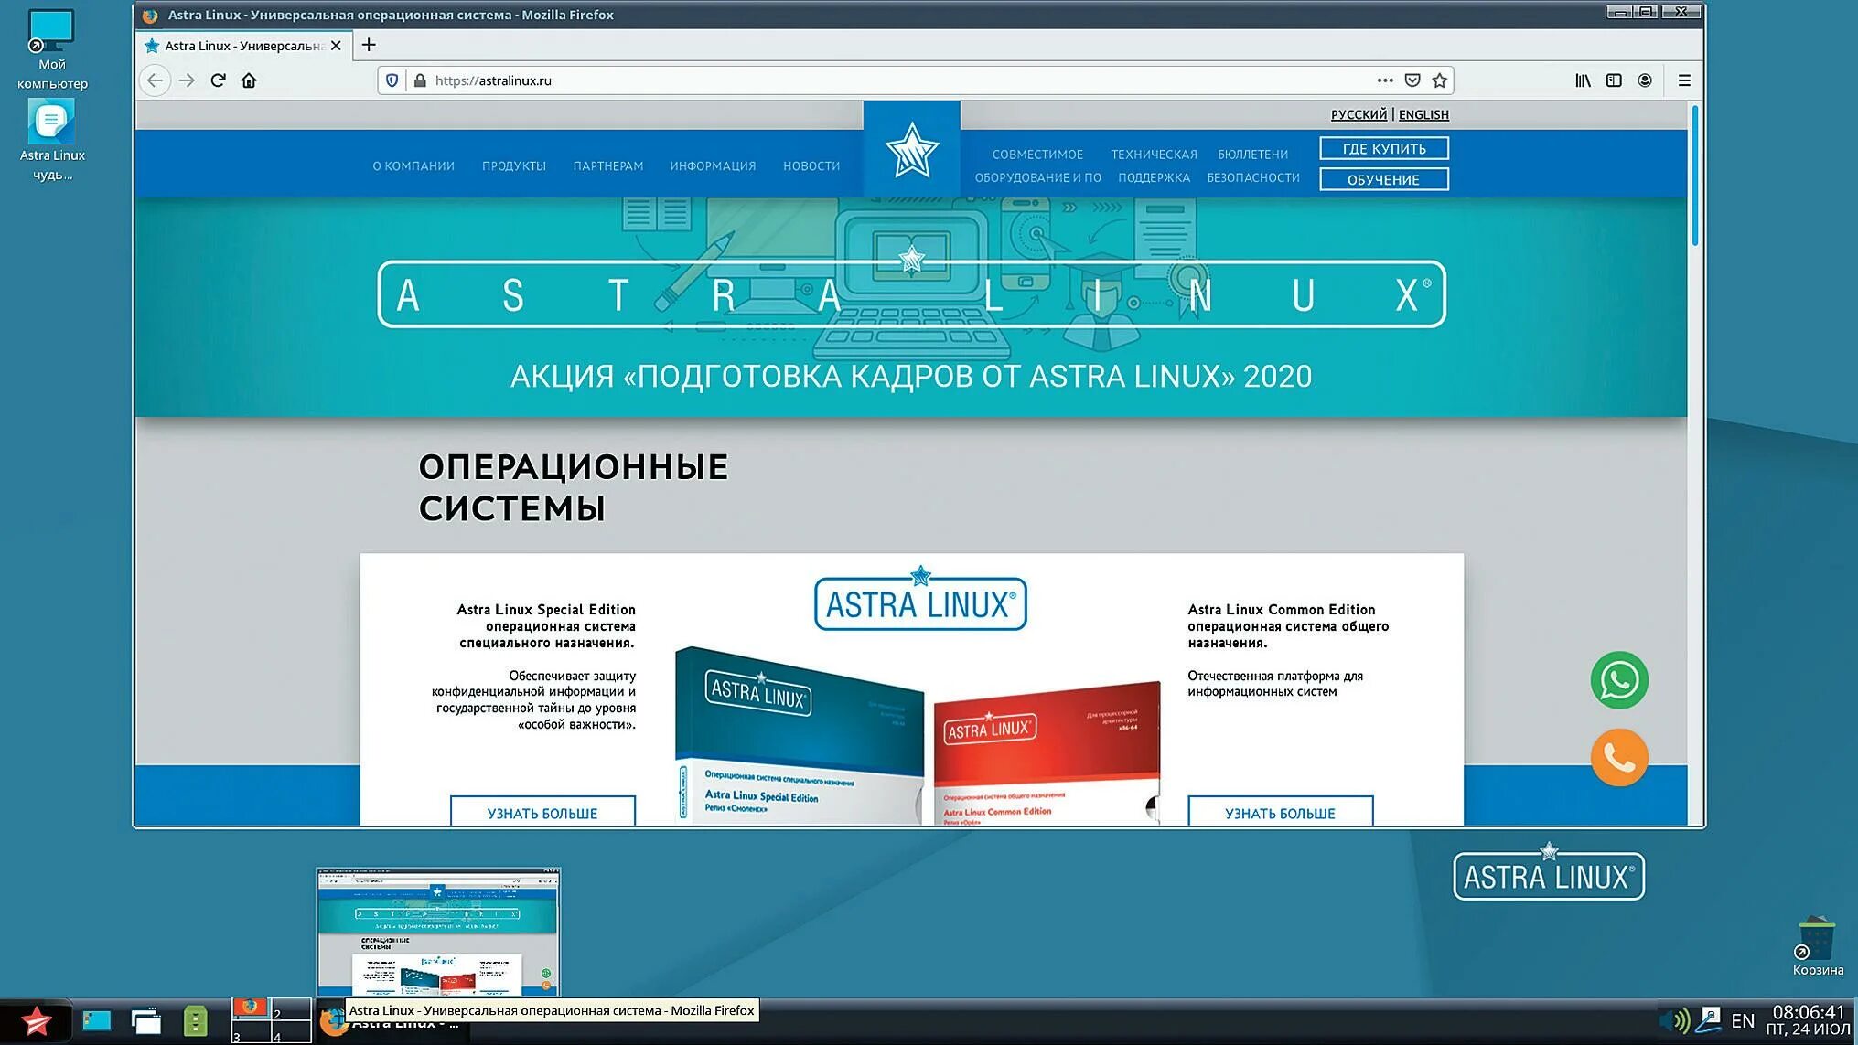This screenshot has height=1045, width=1858.
Task: Bookmark this page with star icon
Action: click(1439, 80)
